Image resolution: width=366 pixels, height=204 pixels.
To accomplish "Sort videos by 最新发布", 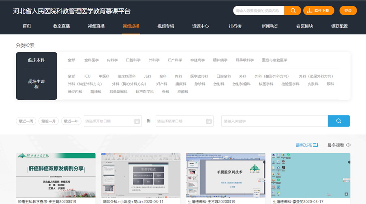I will point(307,145).
